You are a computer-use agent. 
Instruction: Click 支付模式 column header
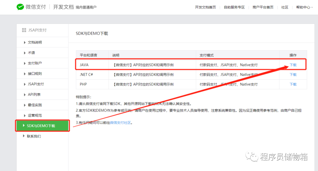206,55
